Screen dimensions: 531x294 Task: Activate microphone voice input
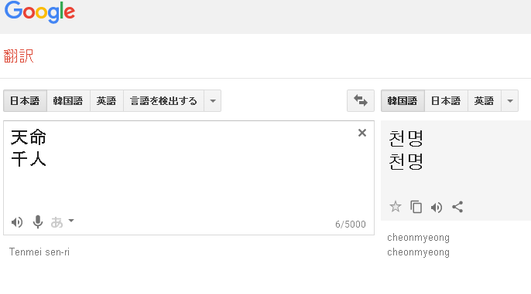point(38,222)
